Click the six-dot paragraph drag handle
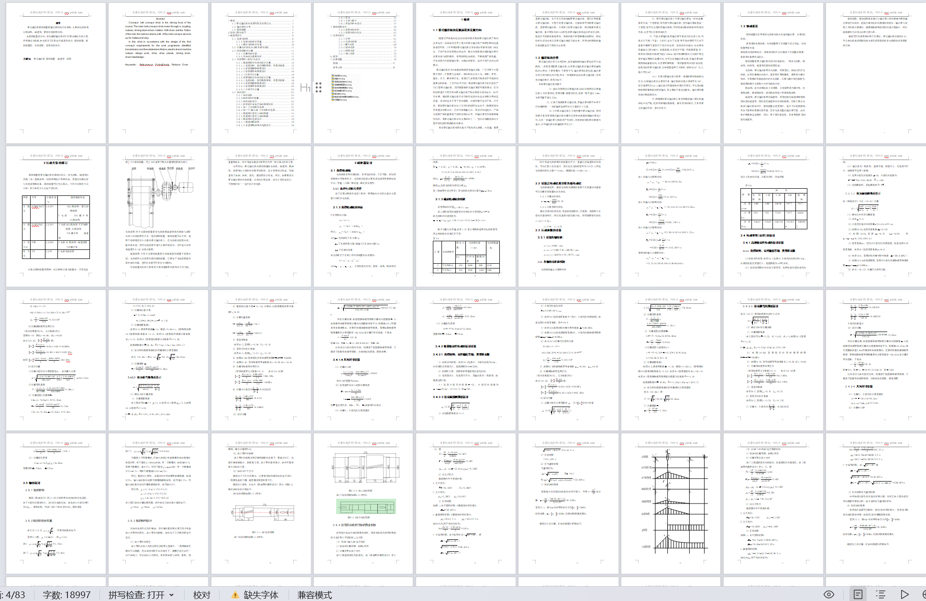Image resolution: width=926 pixels, height=601 pixels. click(319, 87)
